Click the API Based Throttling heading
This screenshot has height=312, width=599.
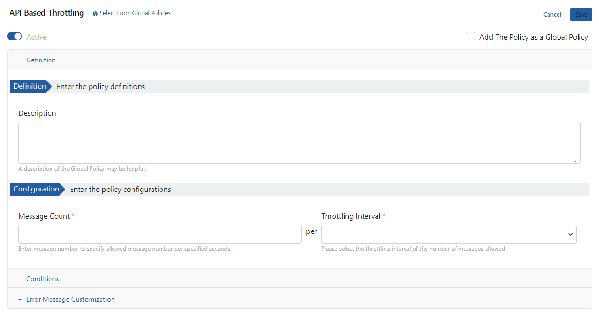(47, 13)
